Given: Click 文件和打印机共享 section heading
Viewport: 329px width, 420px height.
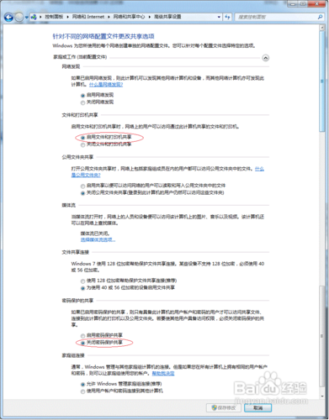Looking at the screenshot, I should pos(80,115).
